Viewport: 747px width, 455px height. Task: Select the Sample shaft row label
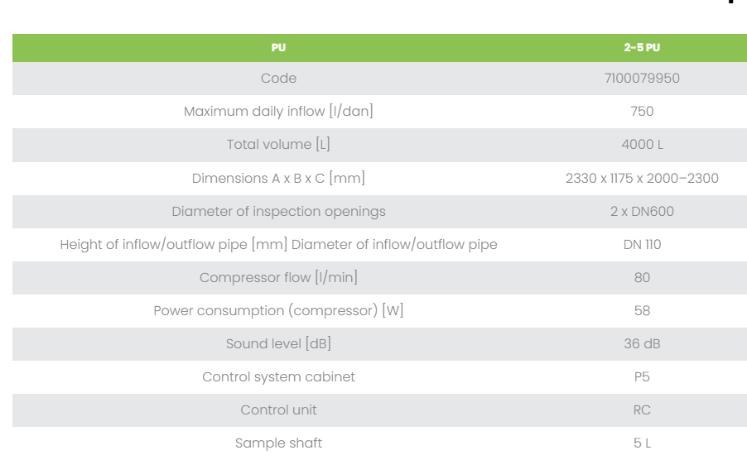click(278, 443)
